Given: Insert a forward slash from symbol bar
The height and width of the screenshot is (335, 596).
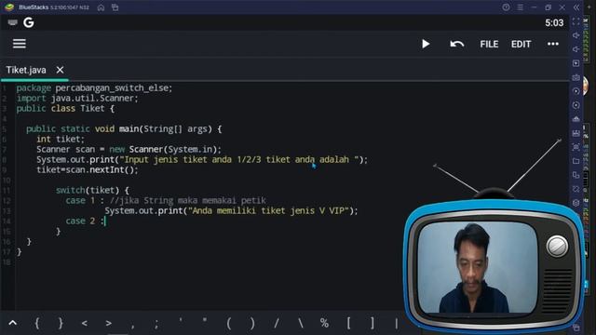Looking at the screenshot, I should 277,323.
